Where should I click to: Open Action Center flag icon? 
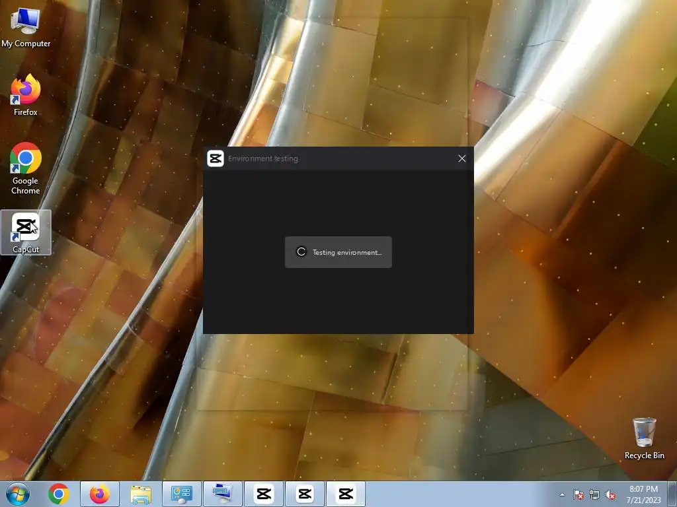pyautogui.click(x=578, y=494)
